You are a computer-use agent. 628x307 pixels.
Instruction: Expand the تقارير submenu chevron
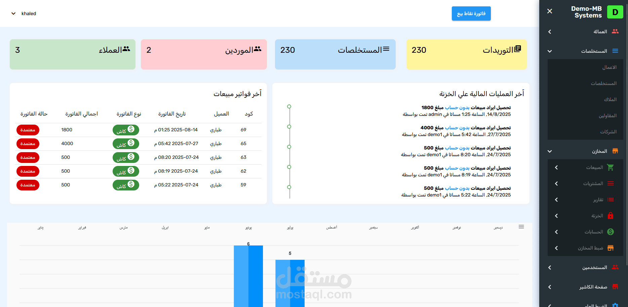(x=556, y=200)
